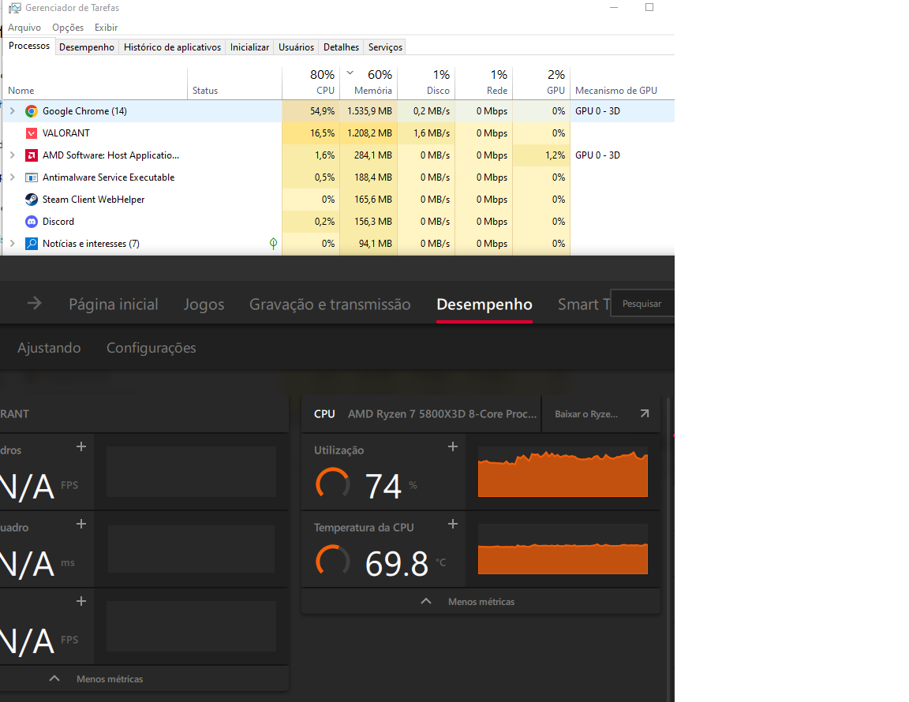The height and width of the screenshot is (702, 909).
Task: Click the Task Manager title bar icon
Action: pos(14,8)
